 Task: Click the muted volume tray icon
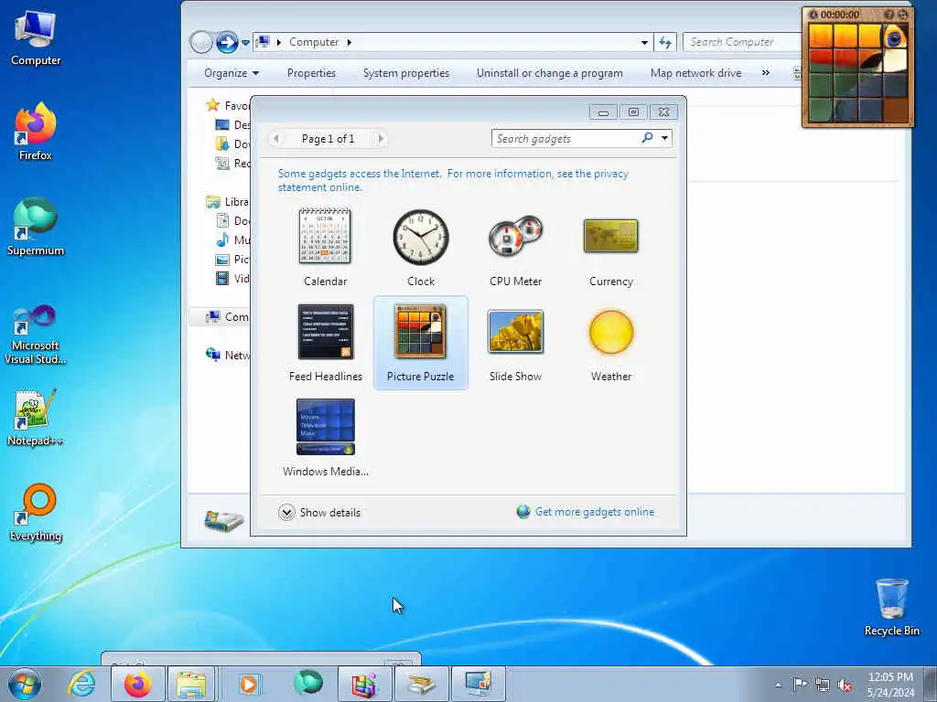click(845, 685)
